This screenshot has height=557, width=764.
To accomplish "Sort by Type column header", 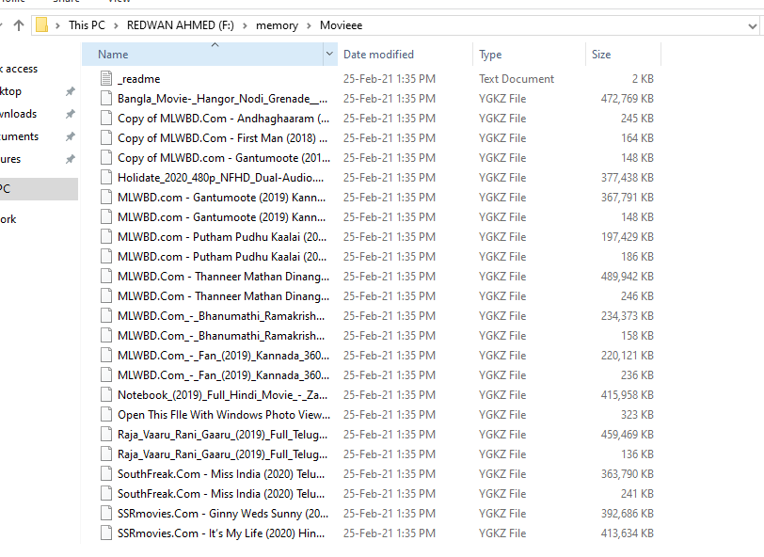I will pyautogui.click(x=490, y=55).
